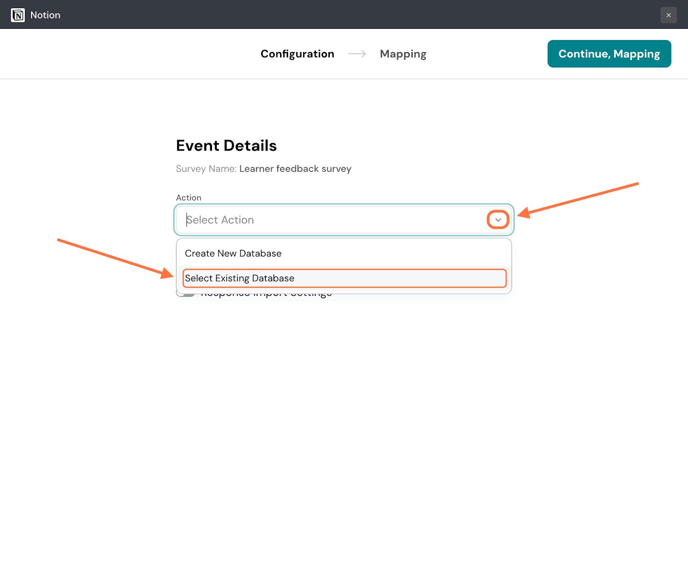Choose Select Existing Database option

click(240, 278)
